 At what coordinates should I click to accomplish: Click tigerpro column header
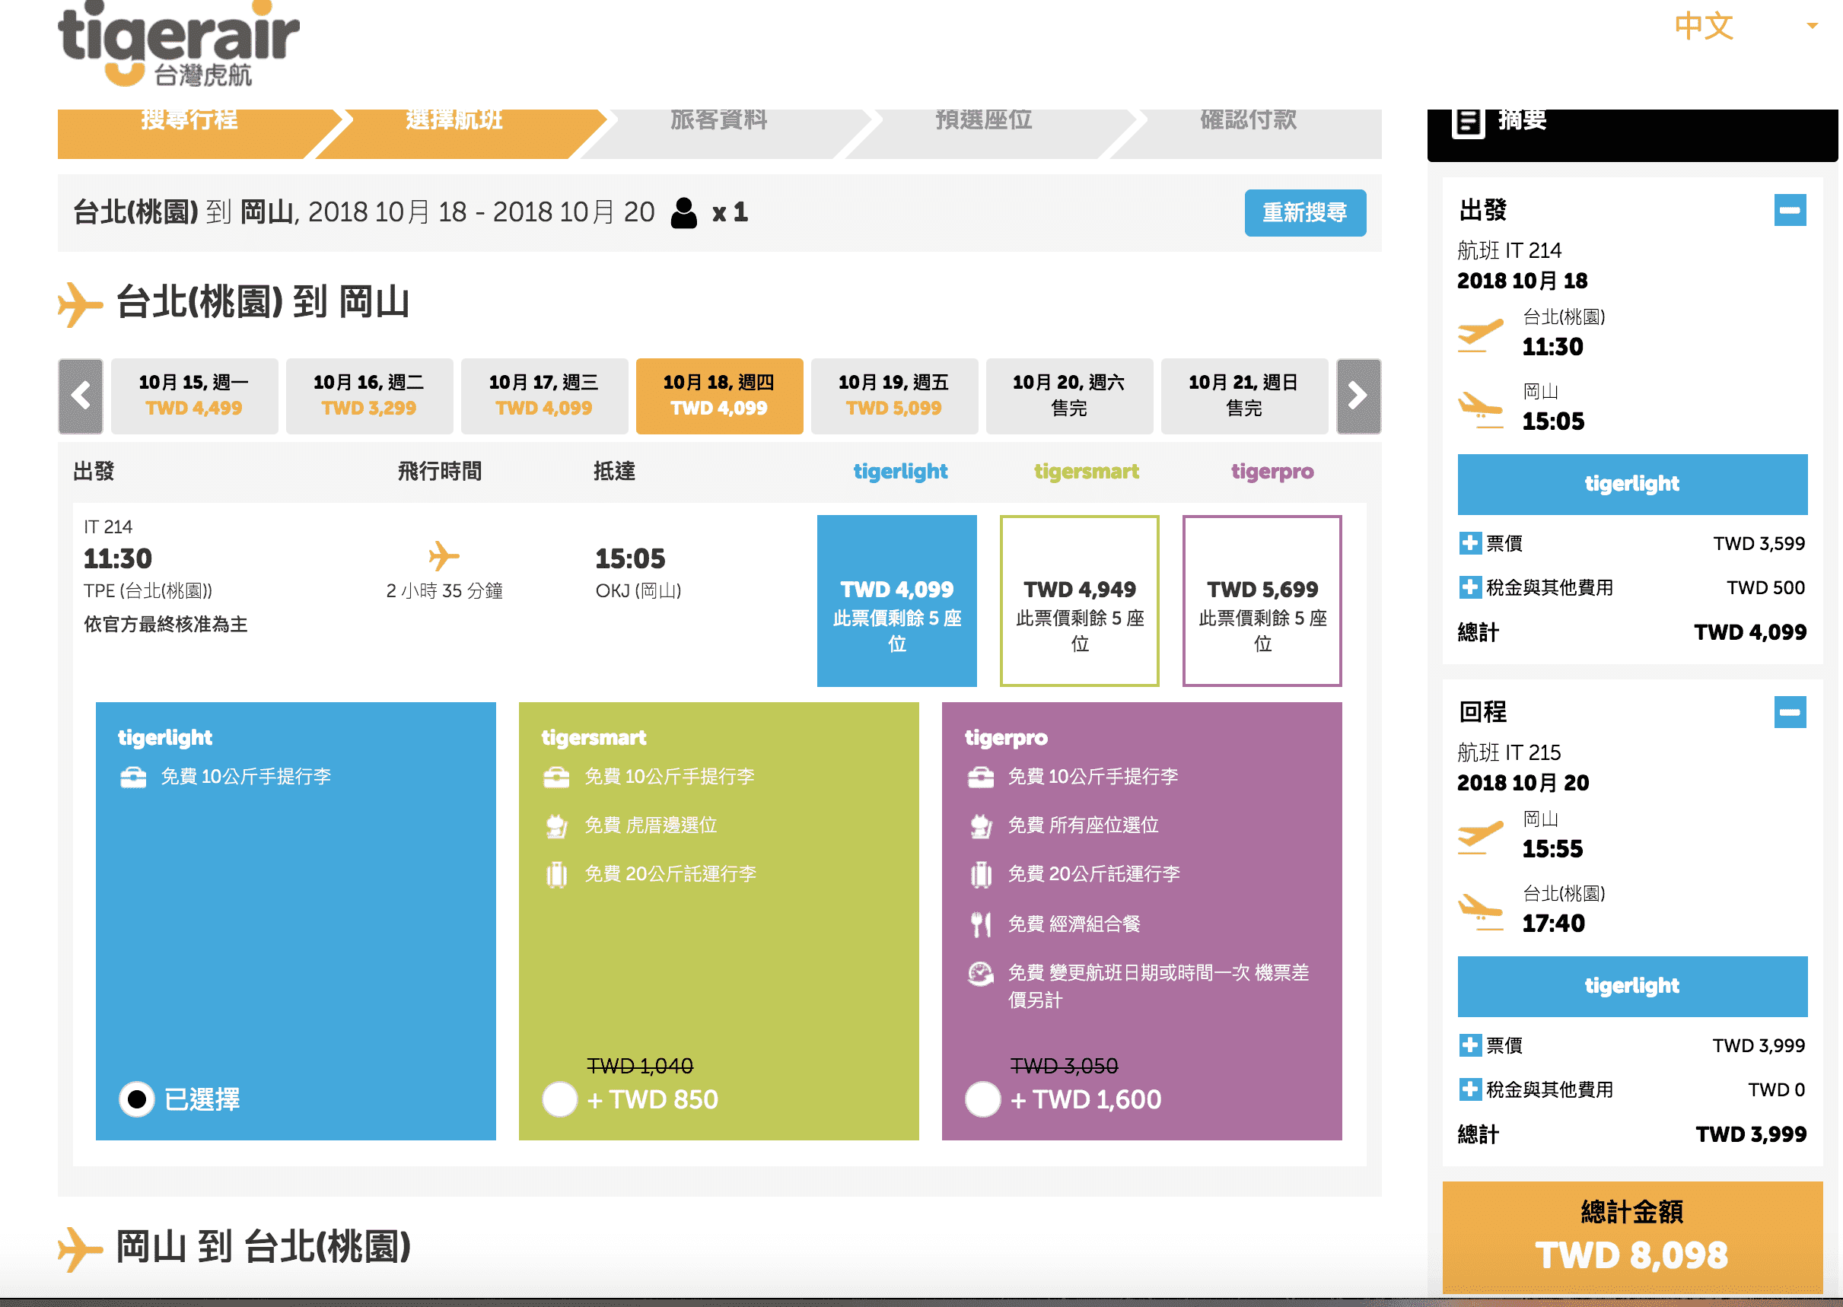tap(1272, 471)
